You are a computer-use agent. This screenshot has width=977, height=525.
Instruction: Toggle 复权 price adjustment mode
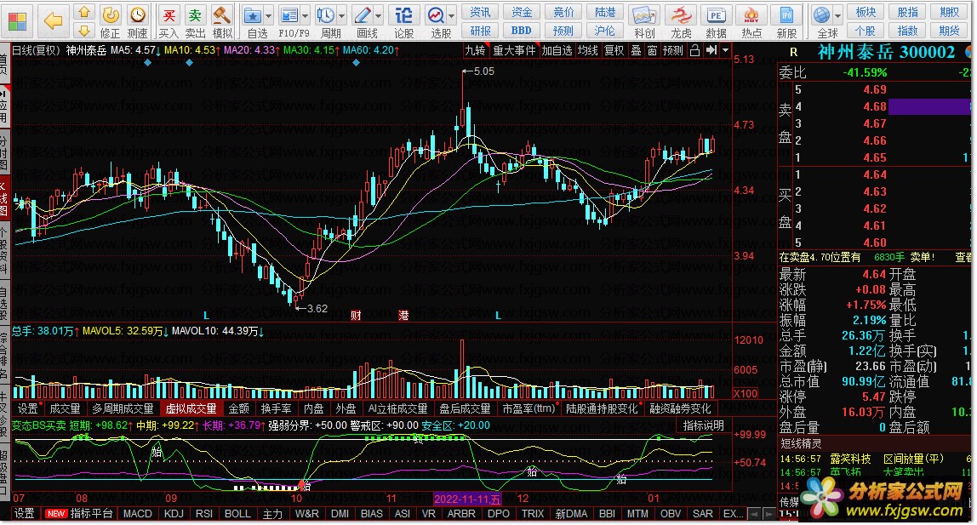(614, 50)
